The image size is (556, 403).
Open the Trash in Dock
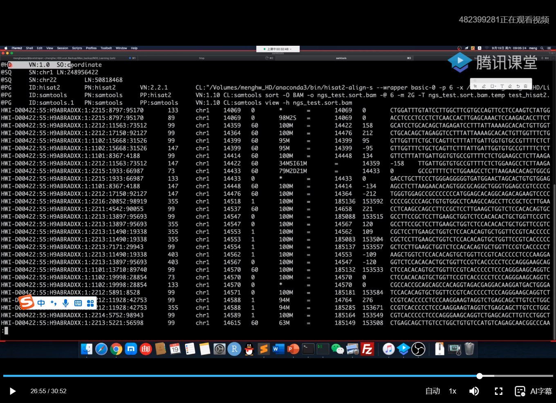tap(469, 349)
